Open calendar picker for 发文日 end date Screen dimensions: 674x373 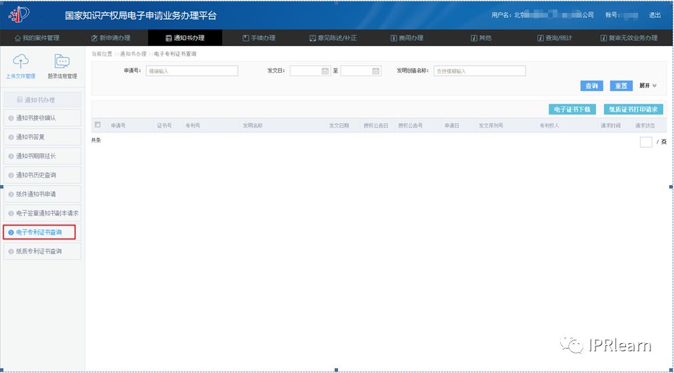[376, 71]
